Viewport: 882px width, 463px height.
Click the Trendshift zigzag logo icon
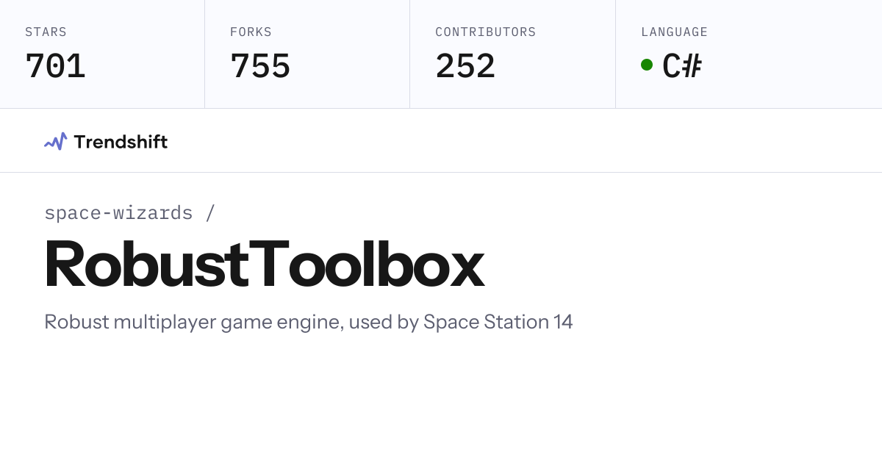56,141
